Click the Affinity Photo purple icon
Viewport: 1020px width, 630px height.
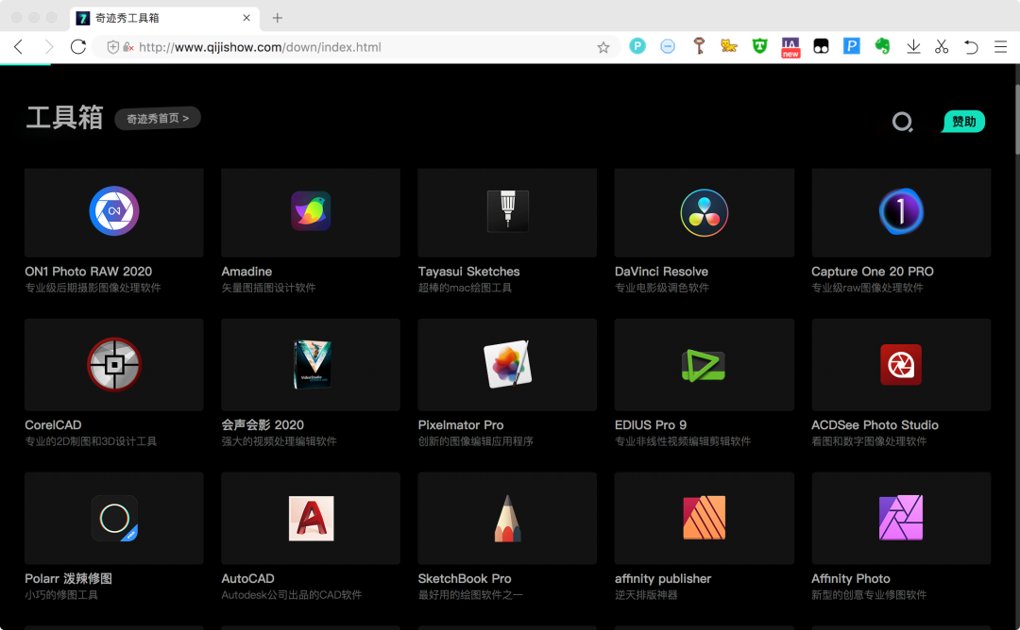(901, 518)
